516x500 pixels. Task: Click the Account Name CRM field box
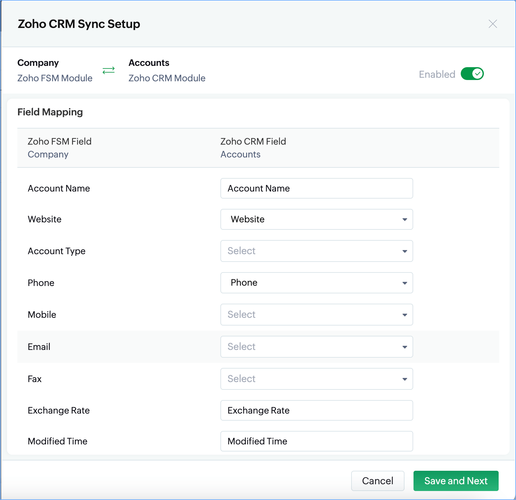coord(316,188)
